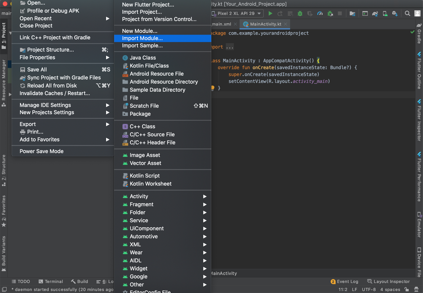This screenshot has height=293, width=423.
Task: Choose C++ Class menu item
Action: pyautogui.click(x=163, y=126)
